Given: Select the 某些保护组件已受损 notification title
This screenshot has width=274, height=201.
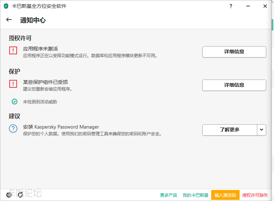Looking at the screenshot, I should coord(45,82).
